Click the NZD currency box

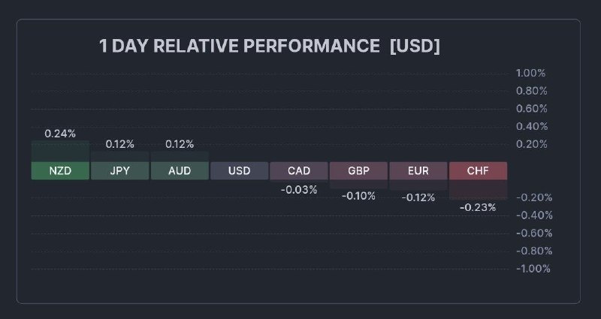click(60, 171)
